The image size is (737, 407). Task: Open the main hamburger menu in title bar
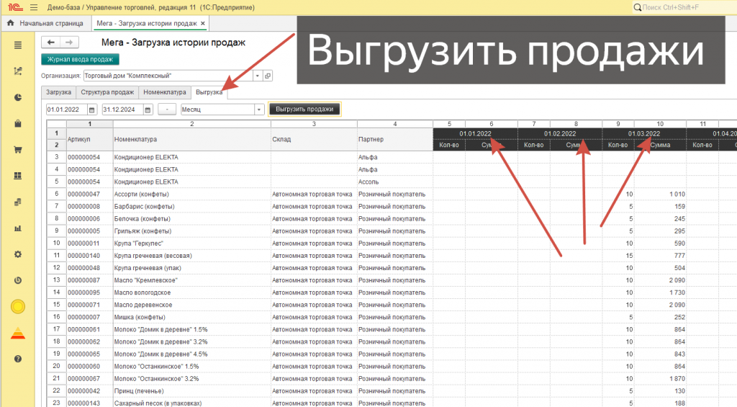[34, 7]
